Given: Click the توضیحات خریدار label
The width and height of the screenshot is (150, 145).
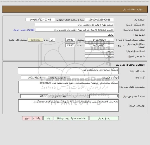Looking at the screenshot, I should coord(137,106).
